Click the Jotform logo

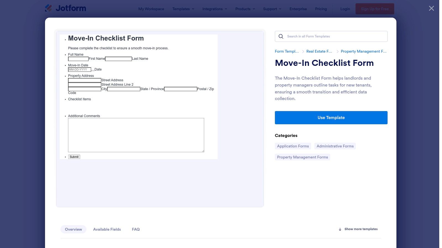[65, 8]
